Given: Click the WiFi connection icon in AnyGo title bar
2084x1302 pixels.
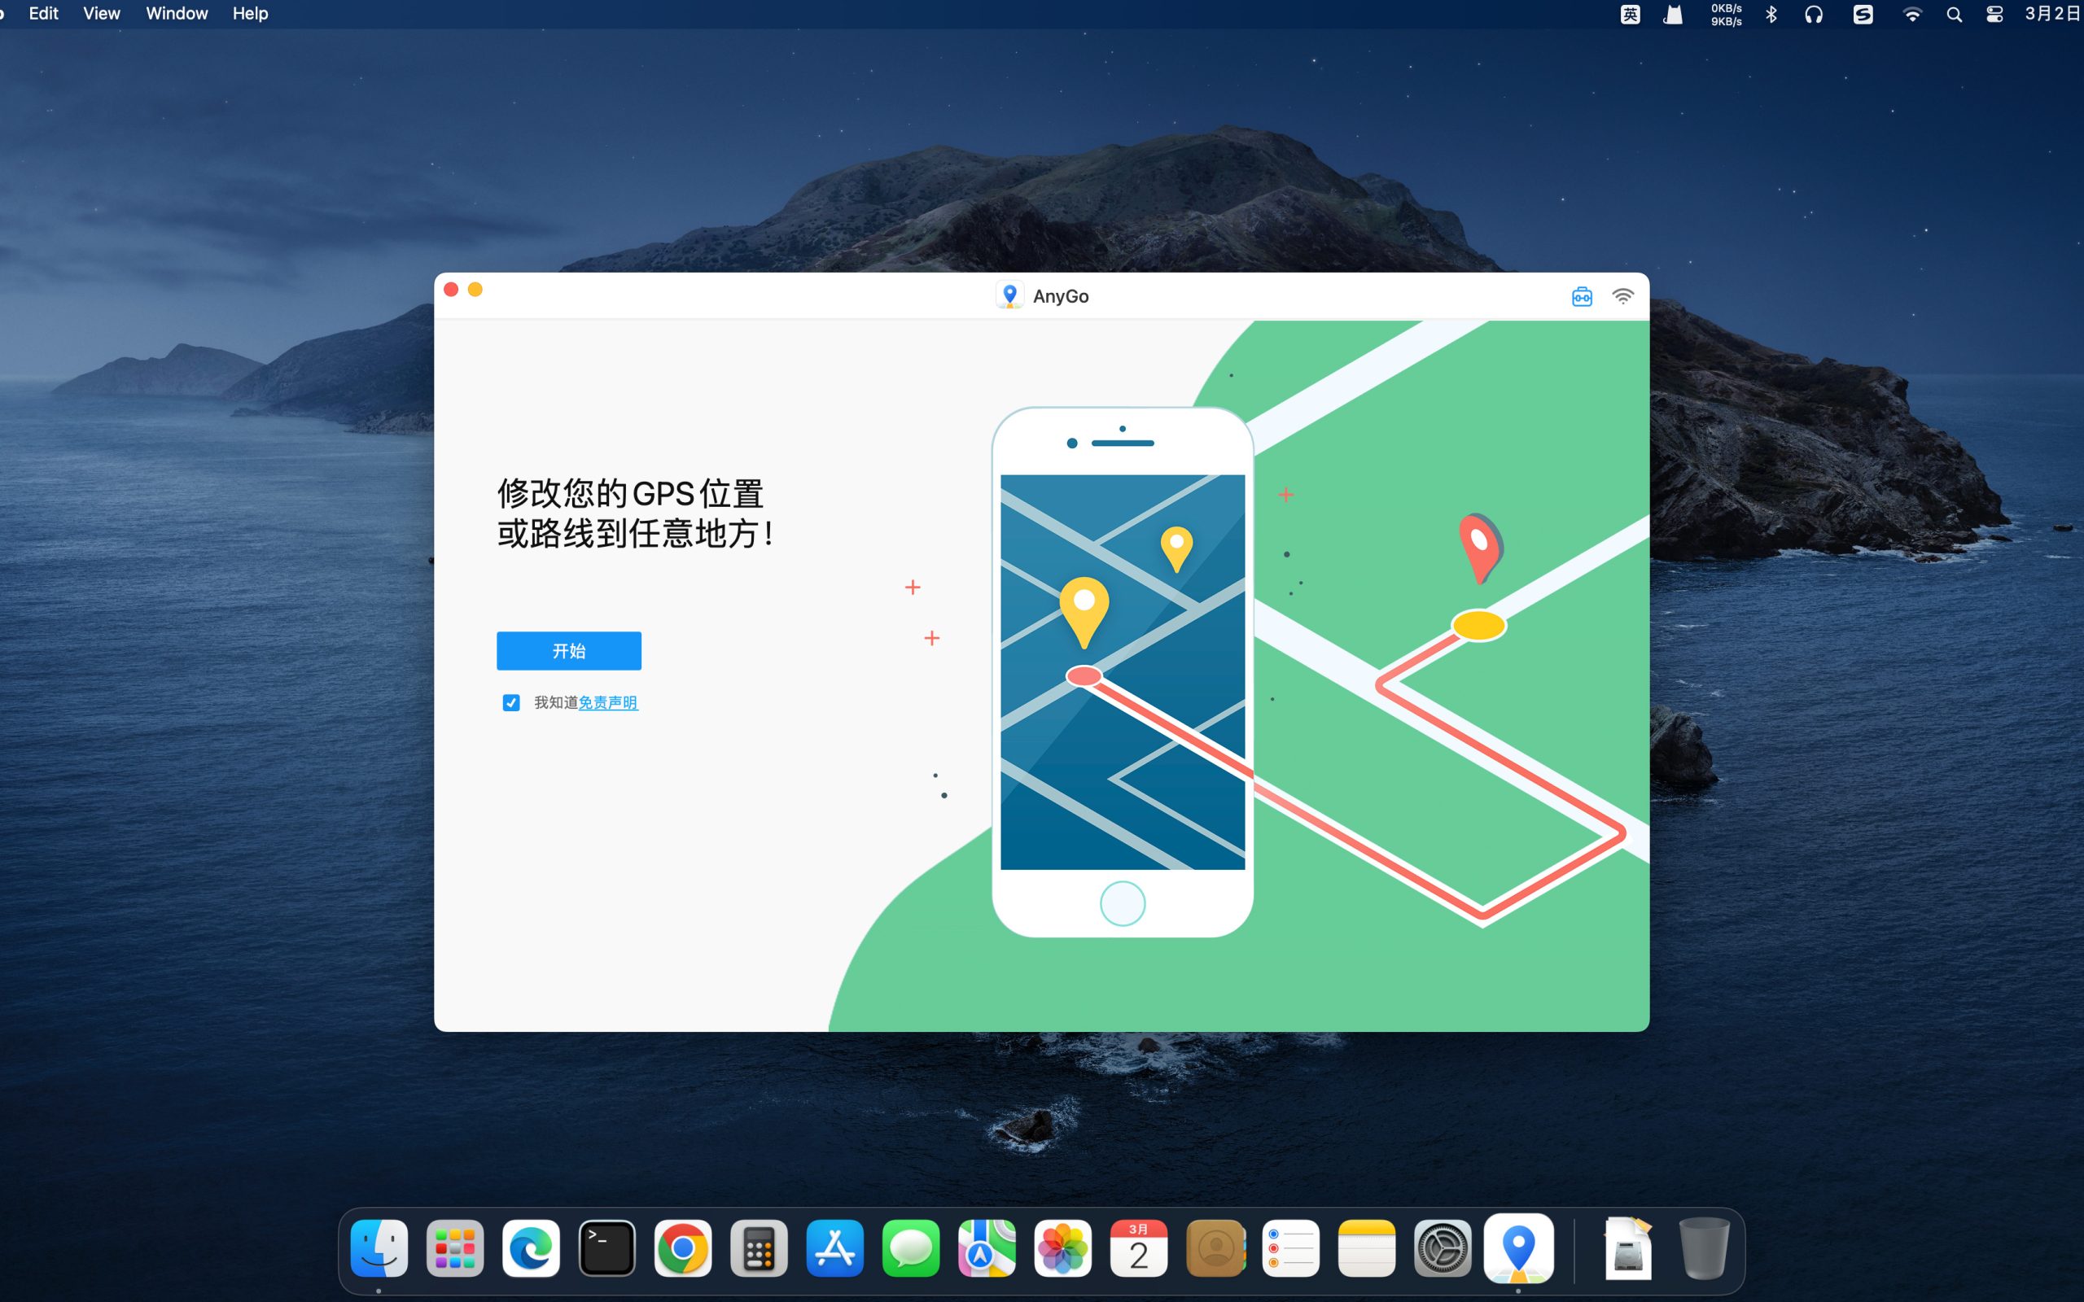Looking at the screenshot, I should 1624,295.
